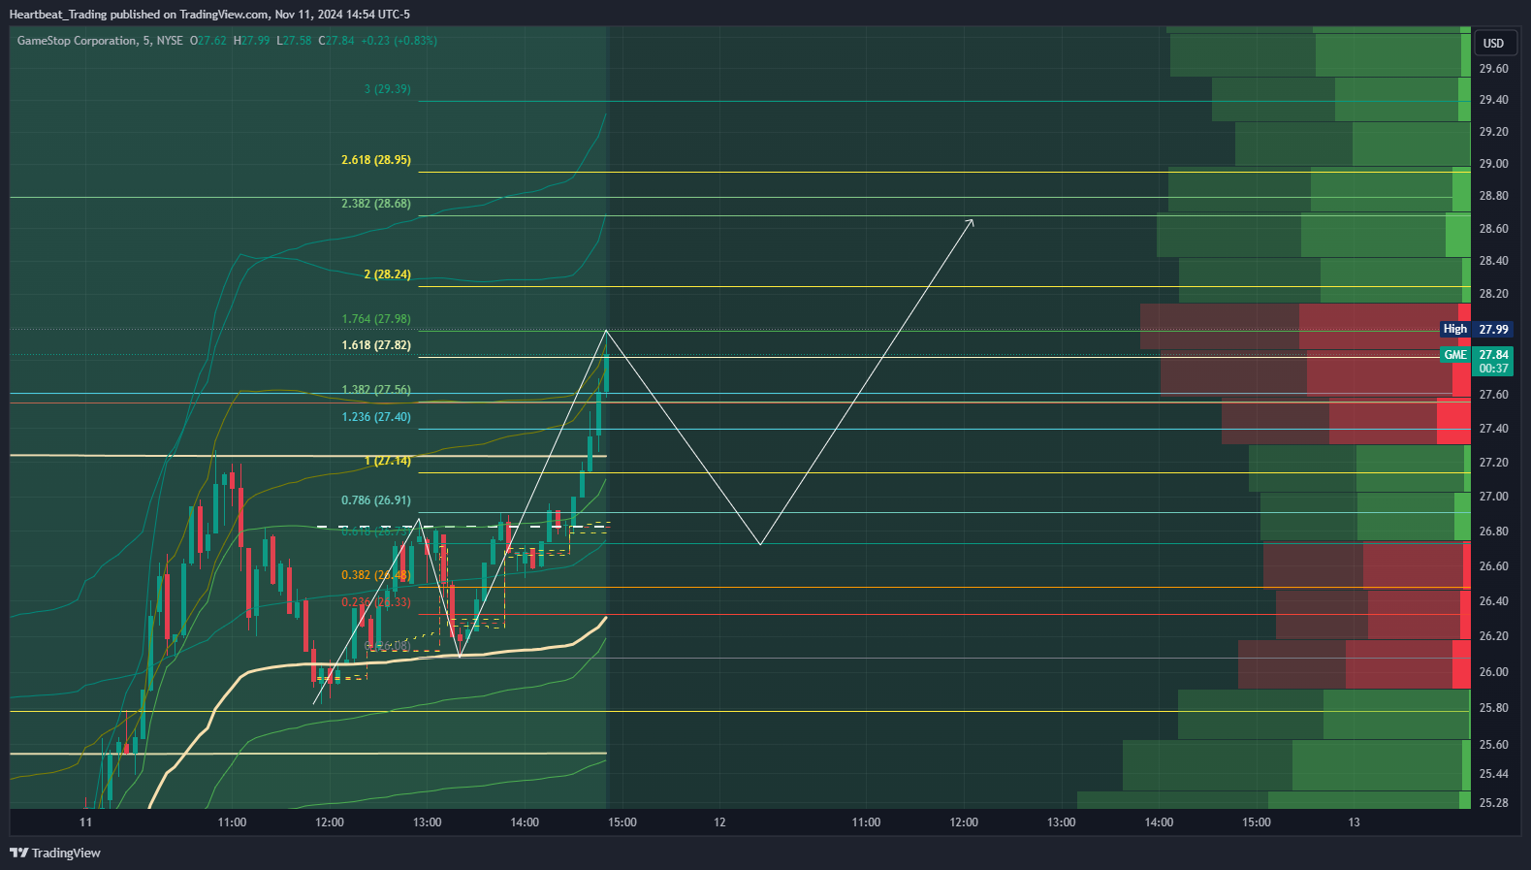Click the 3 (29.39) Fibonacci level label

click(x=387, y=89)
